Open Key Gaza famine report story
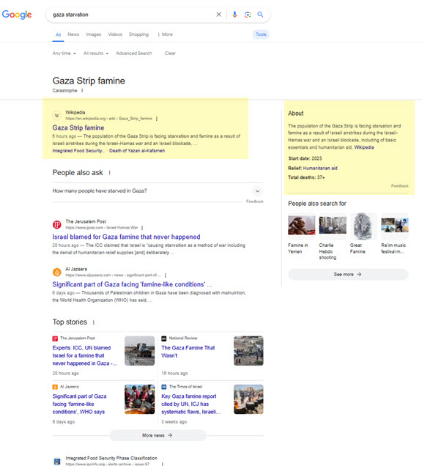The height and width of the screenshot is (466, 422). [x=191, y=404]
